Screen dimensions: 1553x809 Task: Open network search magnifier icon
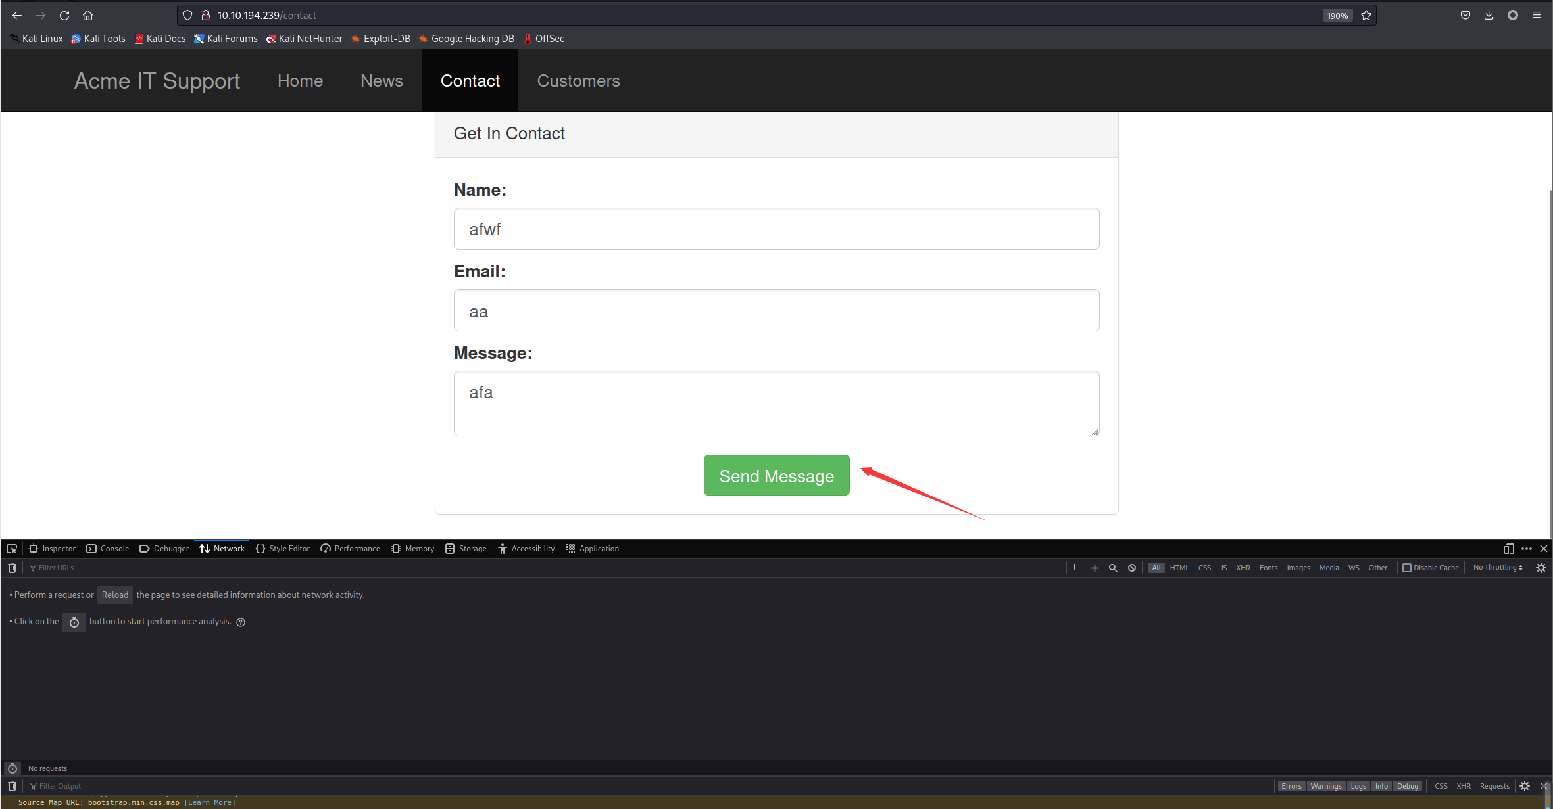click(x=1113, y=568)
